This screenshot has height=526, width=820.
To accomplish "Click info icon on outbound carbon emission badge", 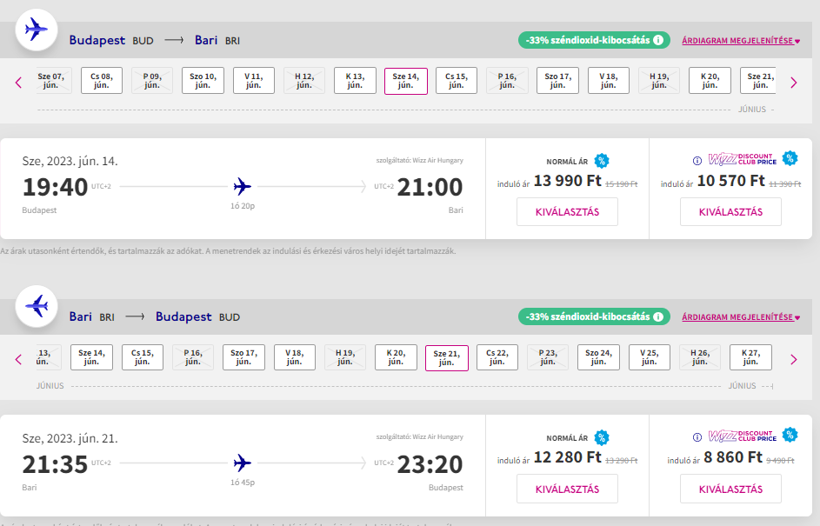I will (x=658, y=40).
